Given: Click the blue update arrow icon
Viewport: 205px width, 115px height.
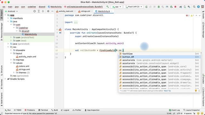Looking at the screenshot, I should (199, 7).
